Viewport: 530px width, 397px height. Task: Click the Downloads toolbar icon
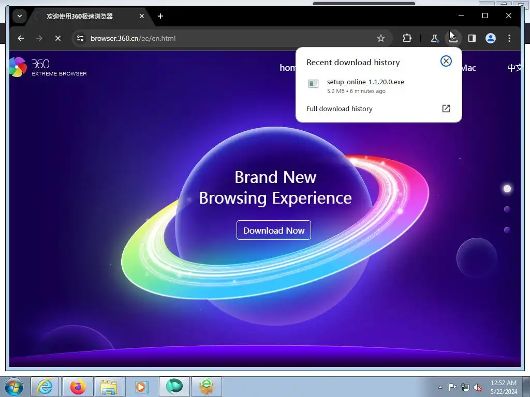(453, 38)
